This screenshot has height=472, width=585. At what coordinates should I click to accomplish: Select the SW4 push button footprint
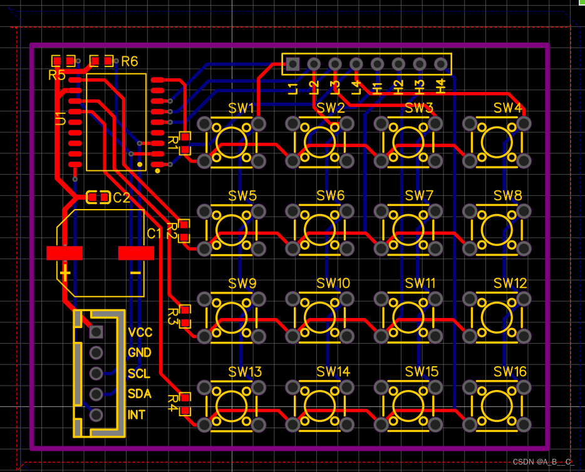tap(497, 142)
